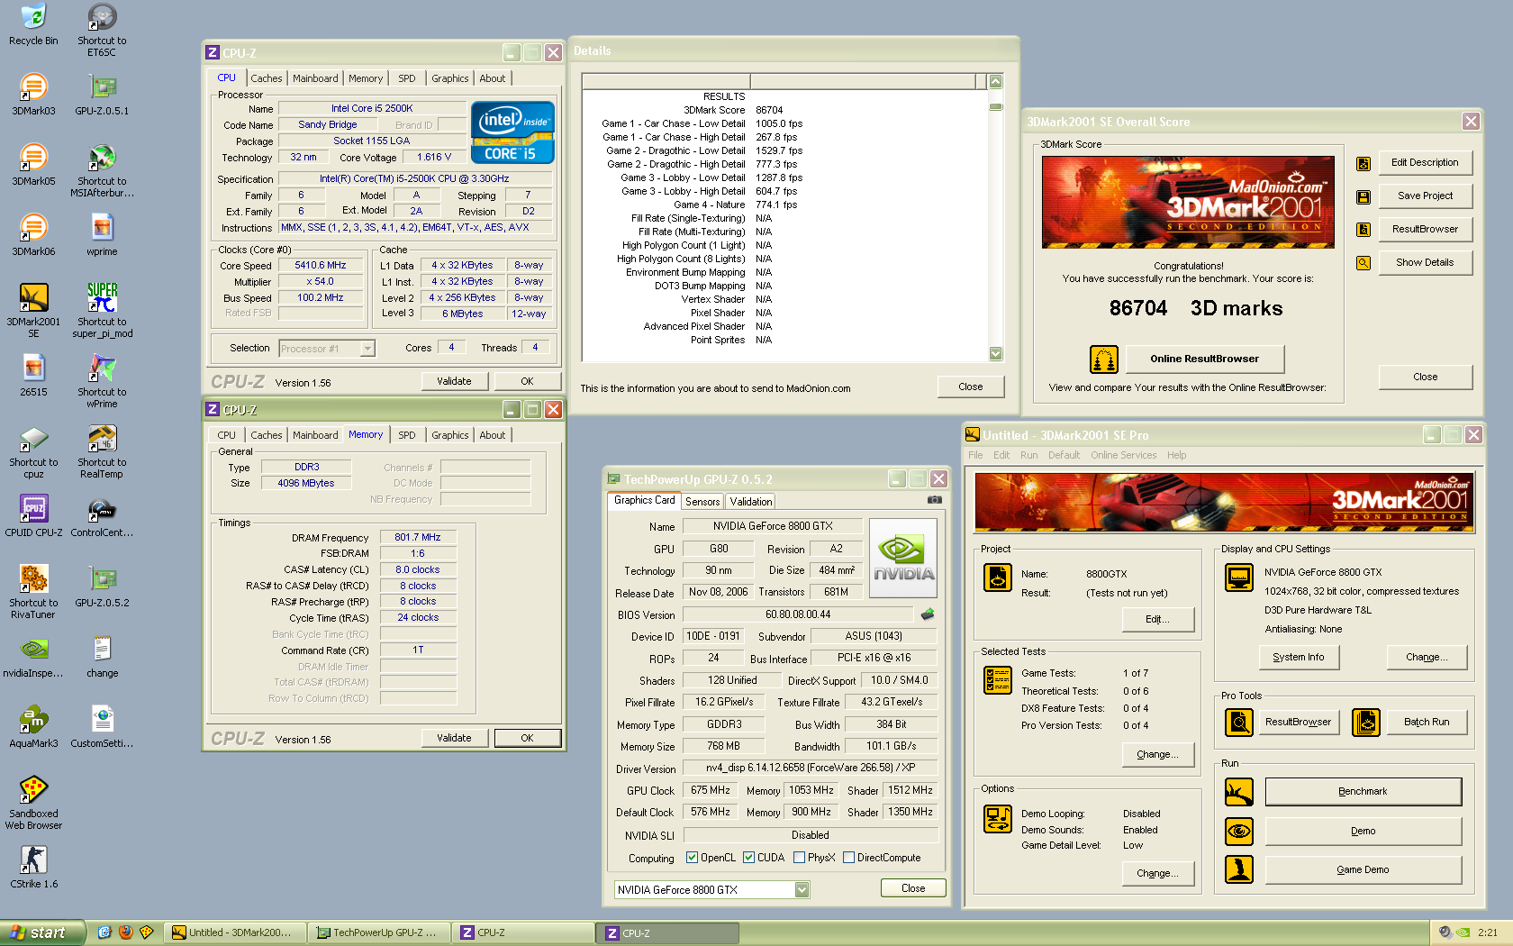The width and height of the screenshot is (1513, 946).
Task: Click the Edit... button in Project section
Action: [1157, 620]
